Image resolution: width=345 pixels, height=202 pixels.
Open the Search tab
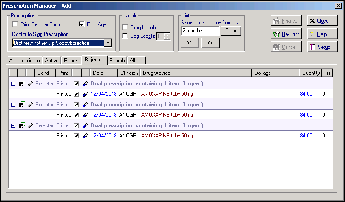117,61
